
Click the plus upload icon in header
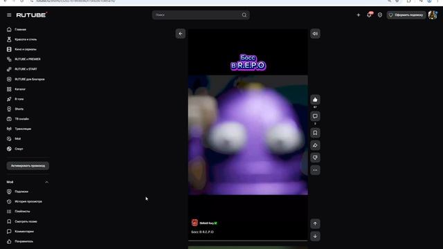[359, 15]
